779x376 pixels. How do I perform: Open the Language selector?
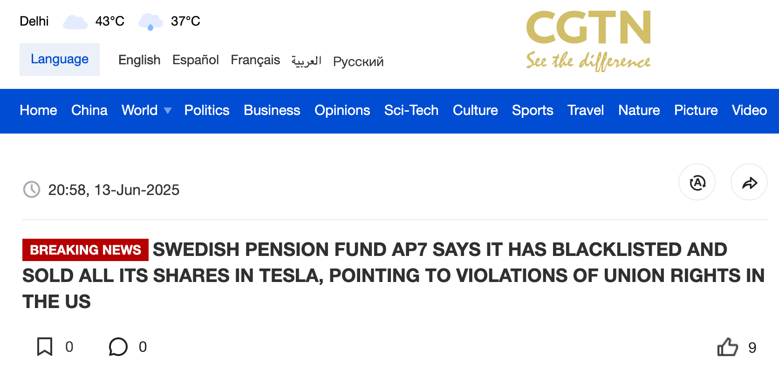coord(60,60)
